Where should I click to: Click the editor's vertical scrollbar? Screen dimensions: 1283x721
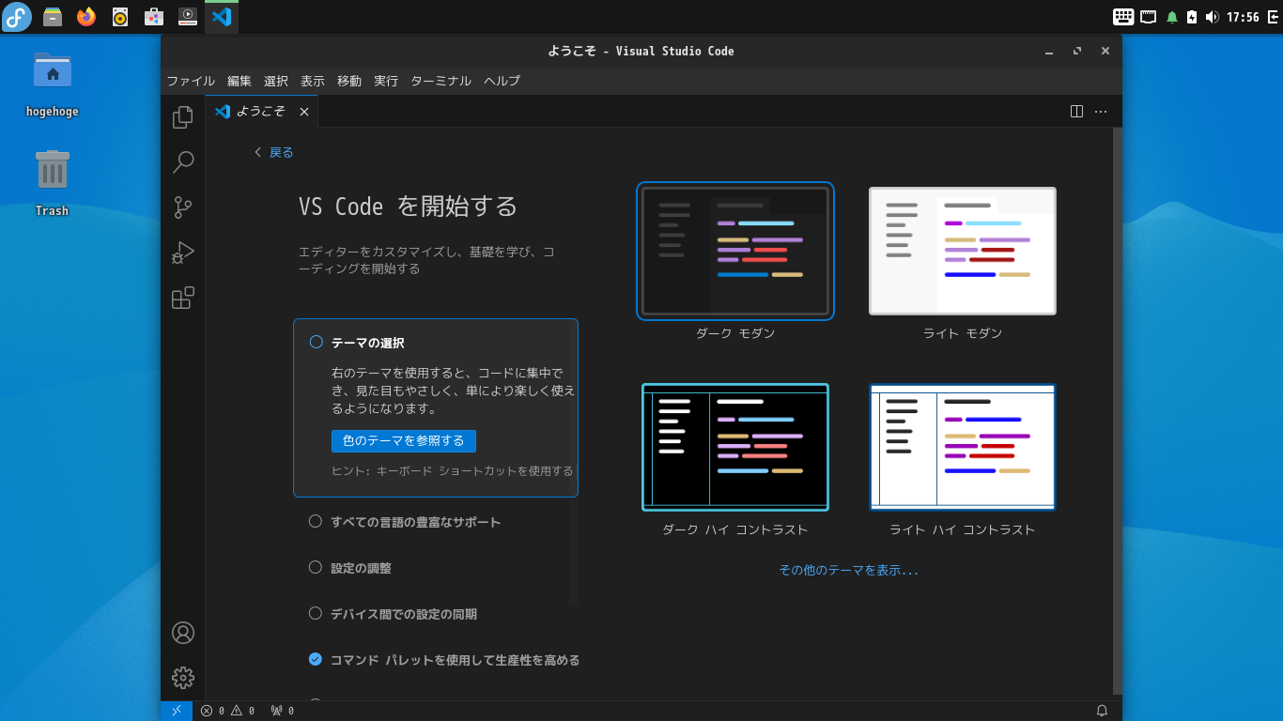coord(1117,410)
